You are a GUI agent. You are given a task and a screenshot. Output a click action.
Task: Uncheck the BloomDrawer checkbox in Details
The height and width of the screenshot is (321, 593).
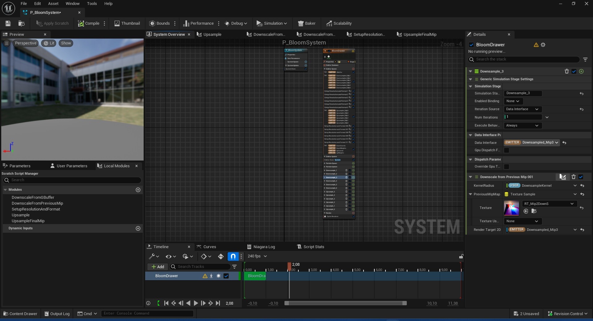(x=471, y=45)
